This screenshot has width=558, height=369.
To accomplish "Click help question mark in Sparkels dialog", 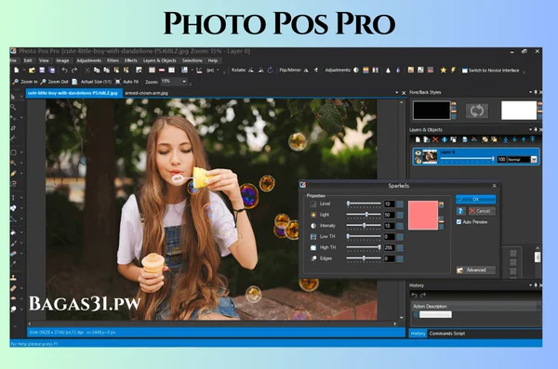I will click(460, 211).
